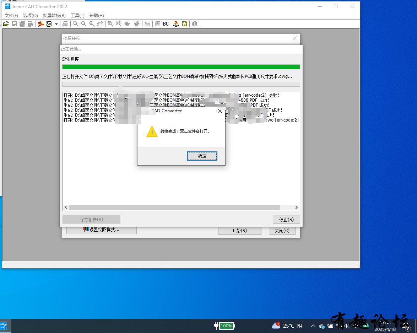Click the Print toolbar icon

click(65, 24)
